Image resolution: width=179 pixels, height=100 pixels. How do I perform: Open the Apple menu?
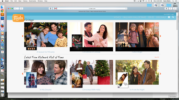(x=3, y=1)
